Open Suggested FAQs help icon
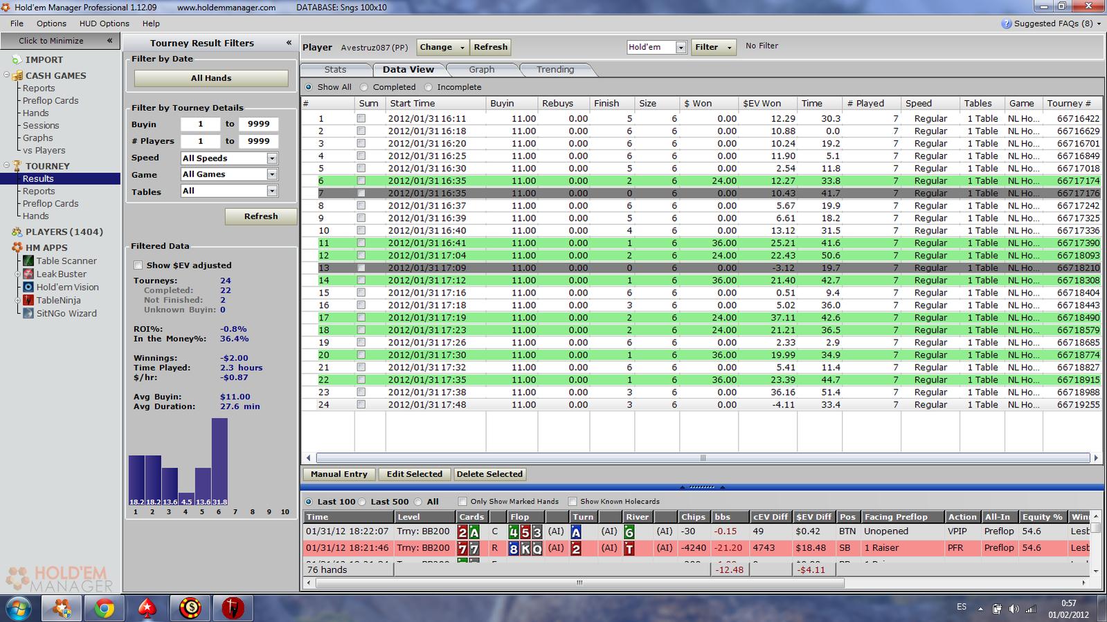 [1007, 24]
